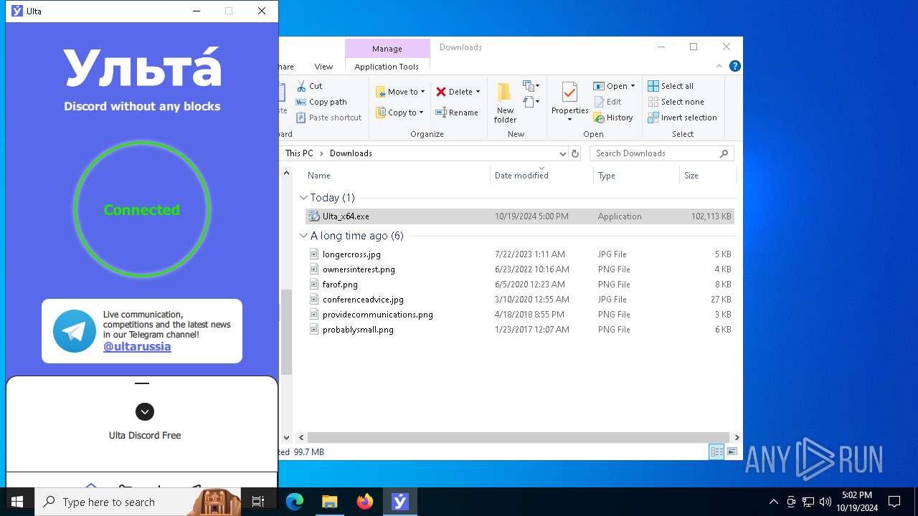Screen dimensions: 918x516
Task: Open the address bar history dropdown
Action: (562, 153)
